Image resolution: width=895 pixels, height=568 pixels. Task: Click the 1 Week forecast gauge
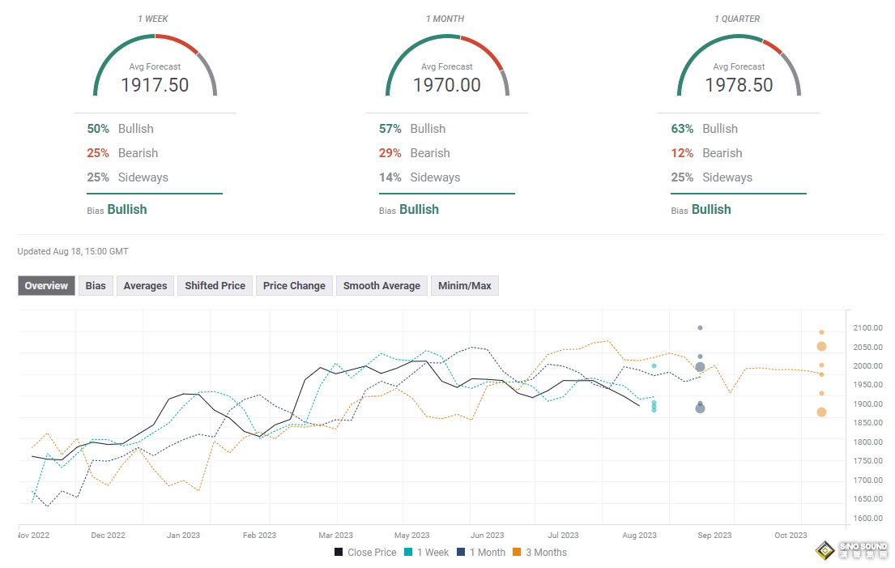tap(155, 65)
